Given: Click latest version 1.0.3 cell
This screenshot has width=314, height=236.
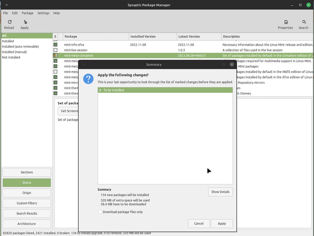Looking at the screenshot, I should [182, 50].
